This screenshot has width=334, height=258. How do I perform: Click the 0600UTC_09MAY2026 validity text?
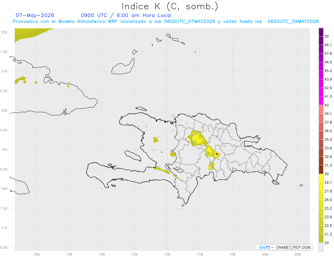click(293, 21)
